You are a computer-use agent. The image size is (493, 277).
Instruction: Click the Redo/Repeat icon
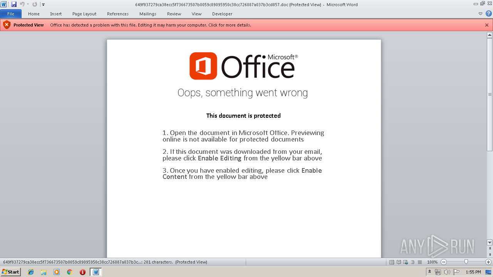pyautogui.click(x=35, y=4)
